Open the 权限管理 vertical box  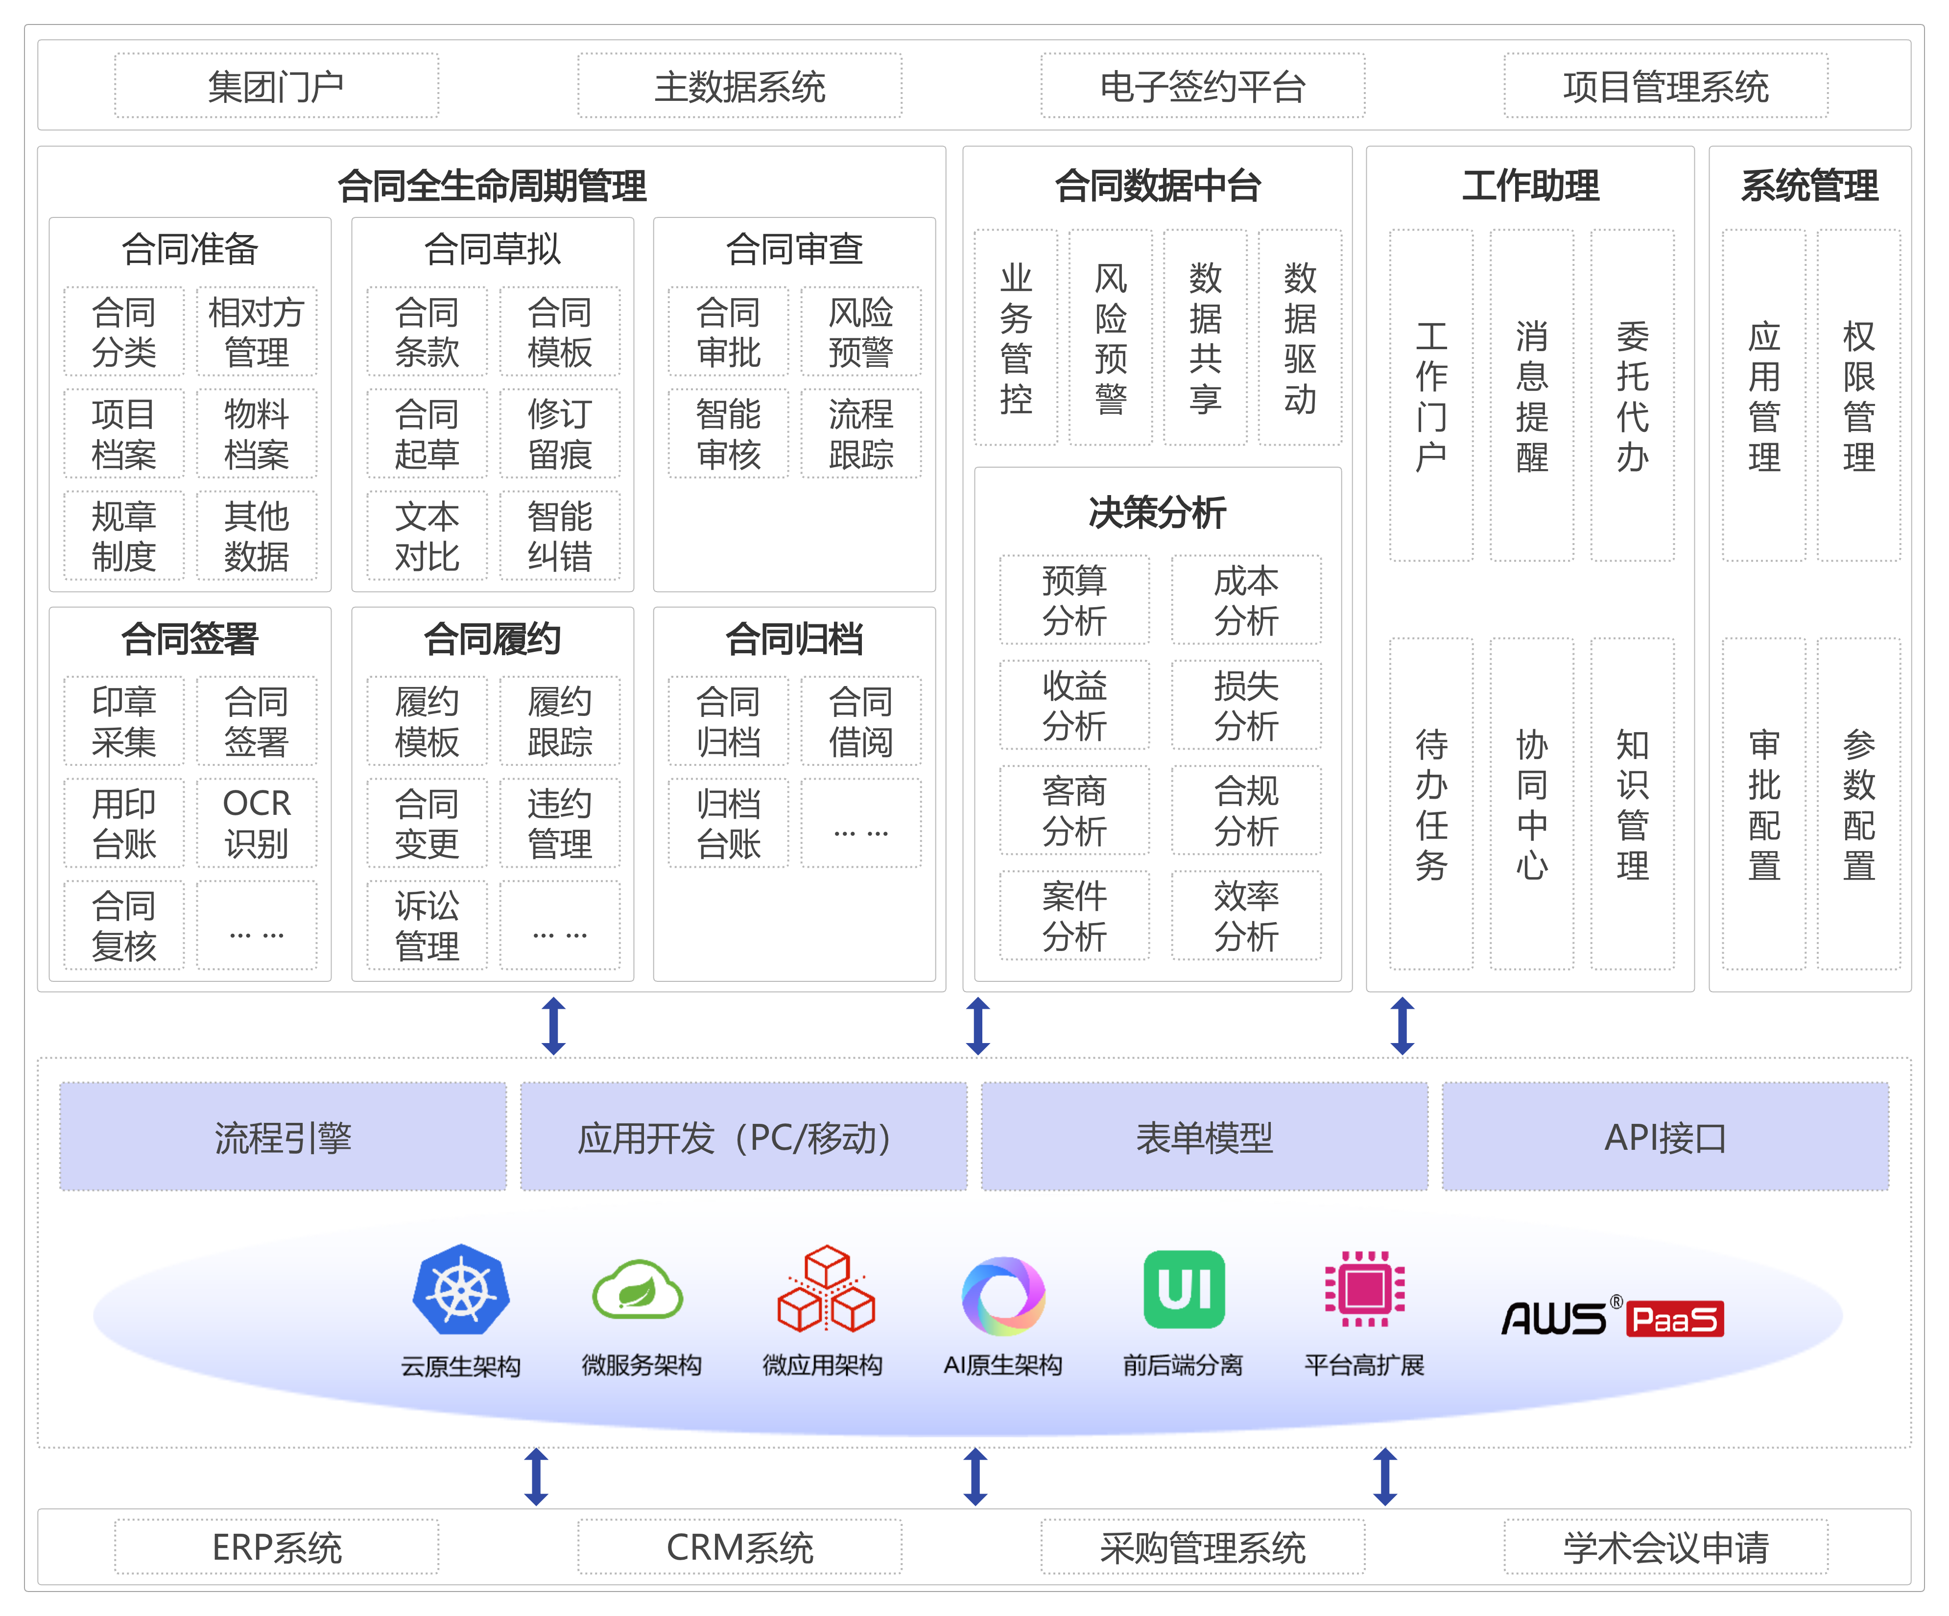pyautogui.click(x=1859, y=395)
